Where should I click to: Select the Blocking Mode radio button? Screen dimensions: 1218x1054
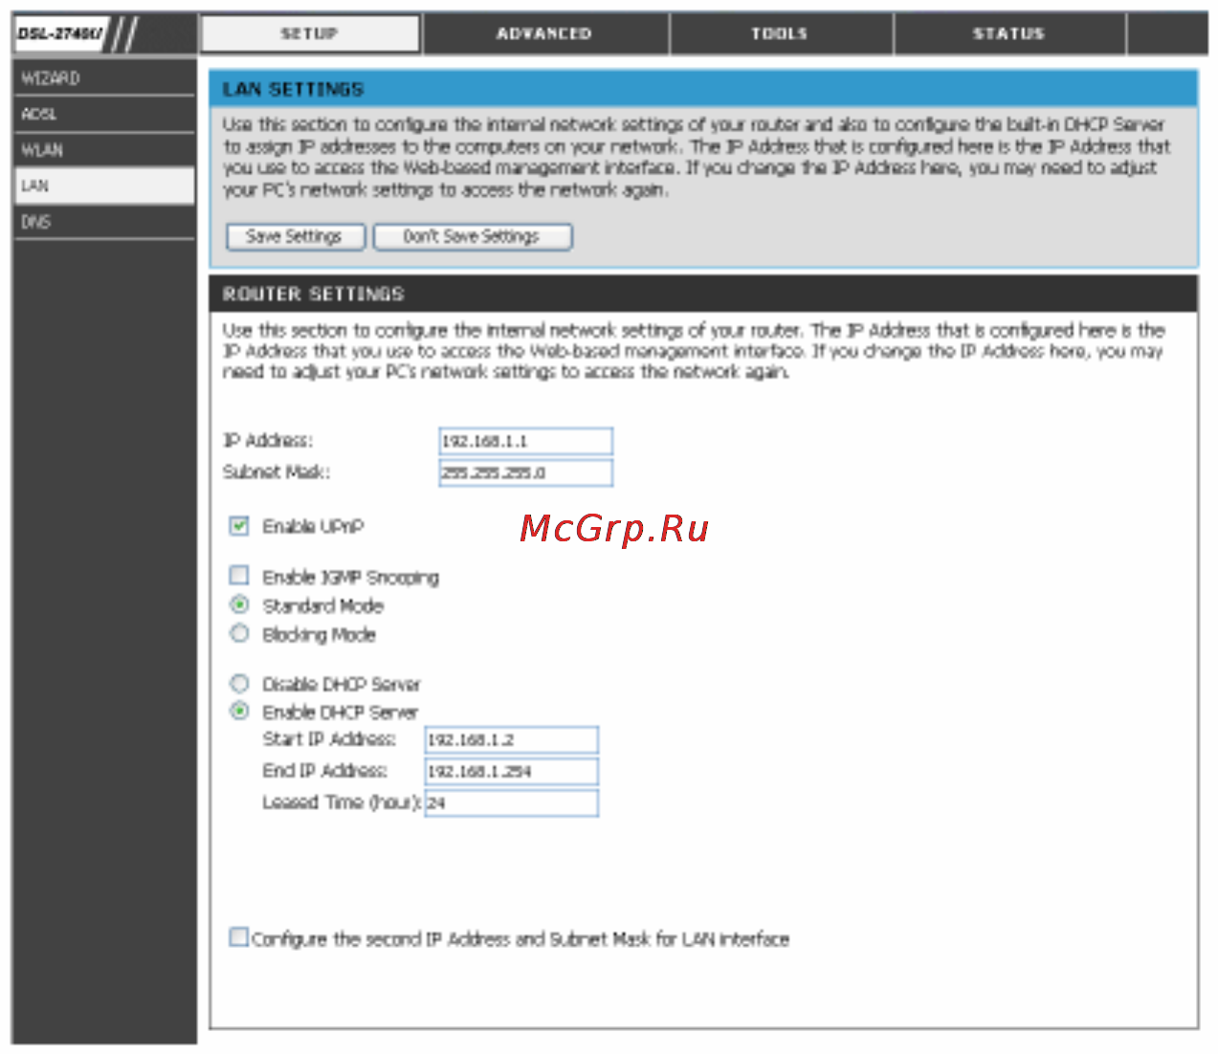tap(239, 633)
